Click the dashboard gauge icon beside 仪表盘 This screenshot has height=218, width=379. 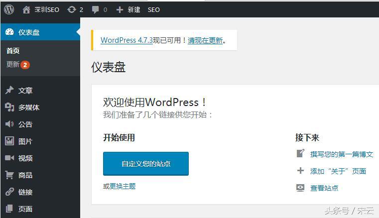(x=9, y=32)
